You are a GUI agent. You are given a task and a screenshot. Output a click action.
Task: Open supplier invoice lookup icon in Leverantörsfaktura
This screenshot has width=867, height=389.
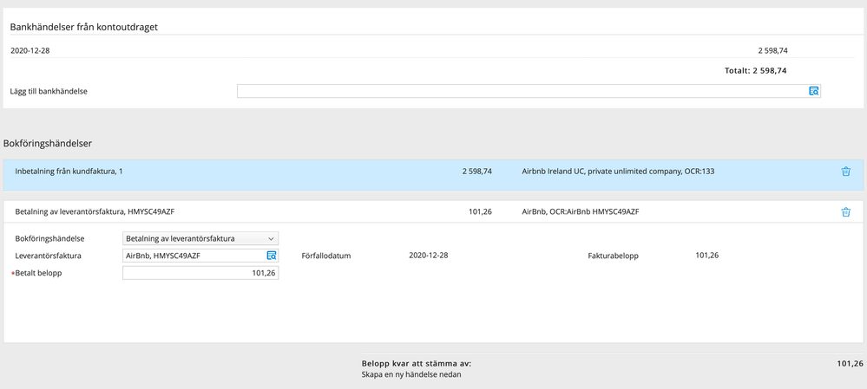tap(271, 256)
